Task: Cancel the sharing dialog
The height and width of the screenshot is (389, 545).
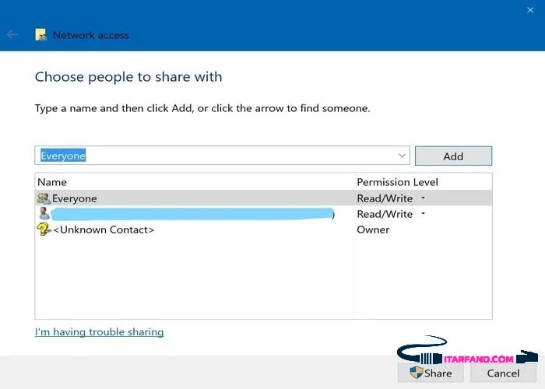Action: click(x=503, y=373)
